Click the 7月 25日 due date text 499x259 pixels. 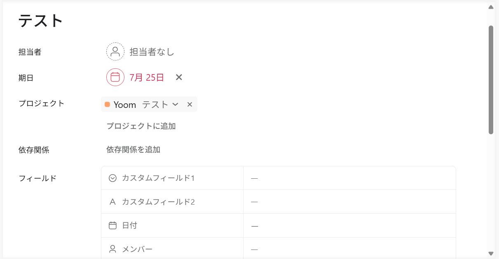147,77
